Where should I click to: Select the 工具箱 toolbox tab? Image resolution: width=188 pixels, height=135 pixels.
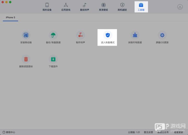tap(141, 7)
